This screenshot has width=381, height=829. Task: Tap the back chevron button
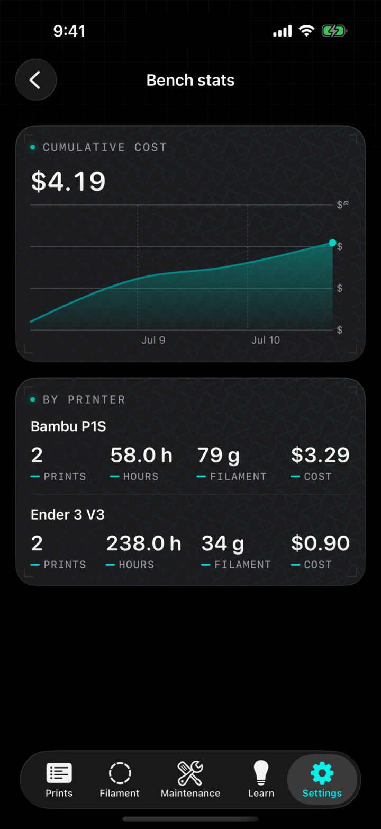pos(35,80)
